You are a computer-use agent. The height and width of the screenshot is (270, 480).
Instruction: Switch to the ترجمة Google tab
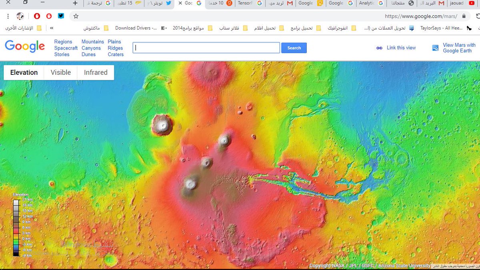[x=98, y=3]
